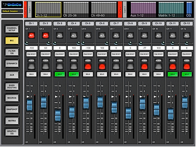196x147 pixels.
Task: Click the Ch 1 pan value field showing -100
Action: [x=31, y=48]
